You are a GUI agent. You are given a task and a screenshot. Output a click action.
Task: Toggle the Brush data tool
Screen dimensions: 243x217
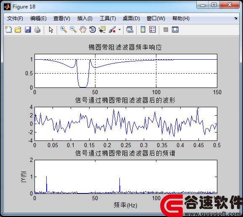pos(112,29)
